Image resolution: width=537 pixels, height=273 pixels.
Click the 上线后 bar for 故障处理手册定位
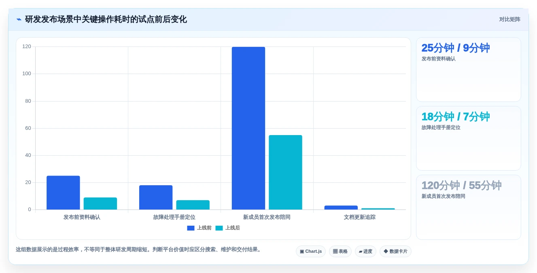[193, 205]
